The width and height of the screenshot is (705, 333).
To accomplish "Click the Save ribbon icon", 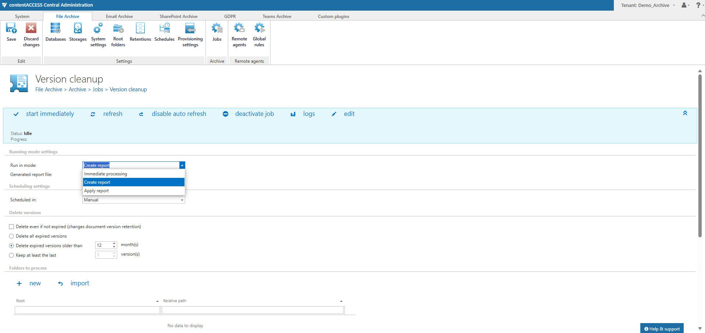I will tap(11, 28).
